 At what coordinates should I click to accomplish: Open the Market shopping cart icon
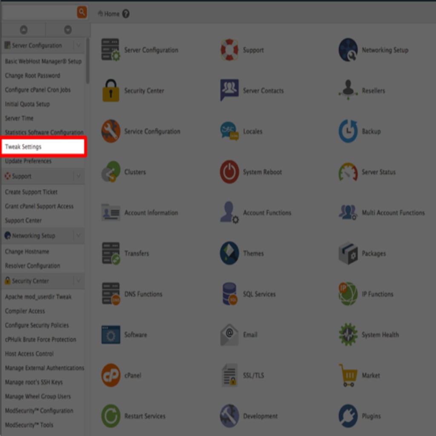click(x=348, y=375)
